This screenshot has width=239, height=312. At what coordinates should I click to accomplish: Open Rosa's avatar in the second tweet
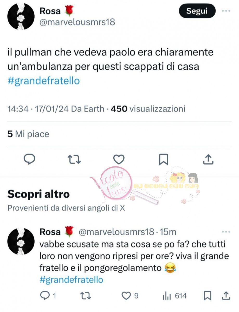(x=21, y=241)
